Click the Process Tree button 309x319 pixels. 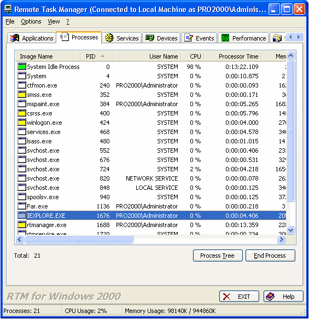(x=218, y=256)
